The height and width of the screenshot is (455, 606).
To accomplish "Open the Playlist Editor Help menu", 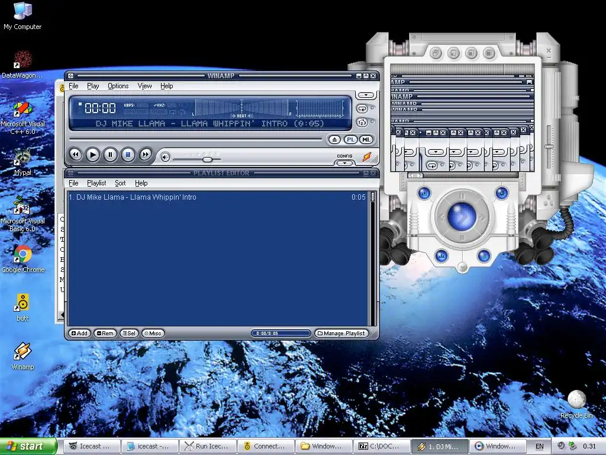I will pos(141,183).
